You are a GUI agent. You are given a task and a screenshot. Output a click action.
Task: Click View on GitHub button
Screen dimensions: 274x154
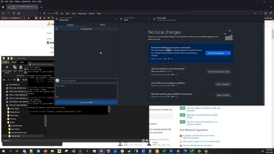(x=223, y=95)
